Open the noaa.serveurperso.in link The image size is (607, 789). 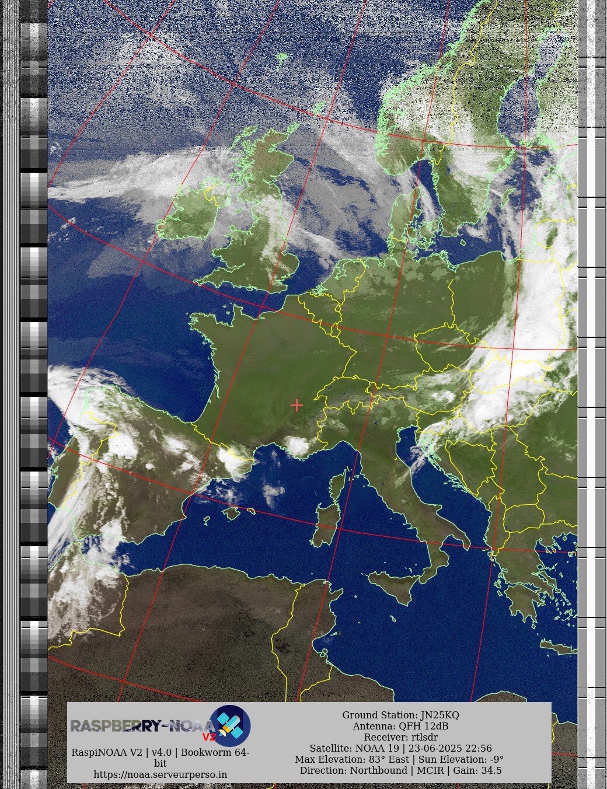coord(160,774)
